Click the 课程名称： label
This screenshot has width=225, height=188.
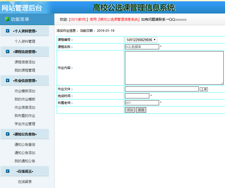click(x=65, y=47)
